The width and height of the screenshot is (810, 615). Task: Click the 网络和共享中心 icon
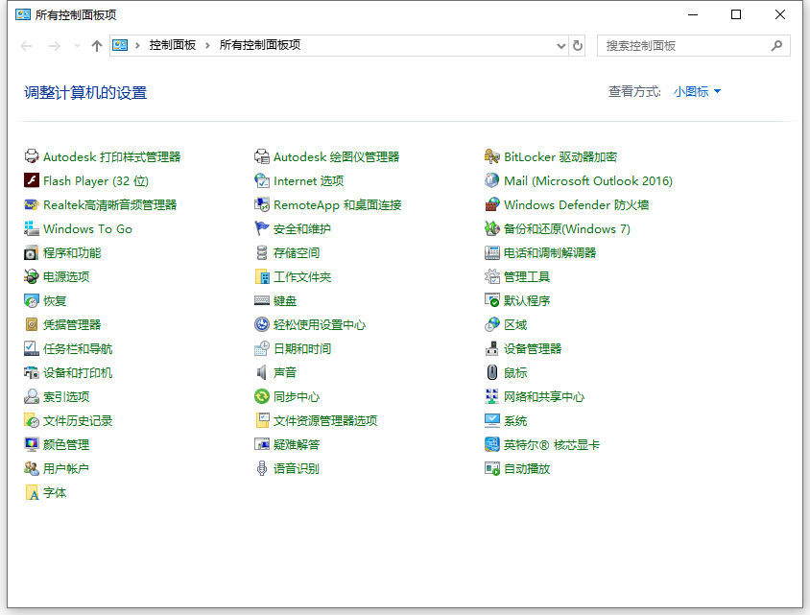[492, 396]
